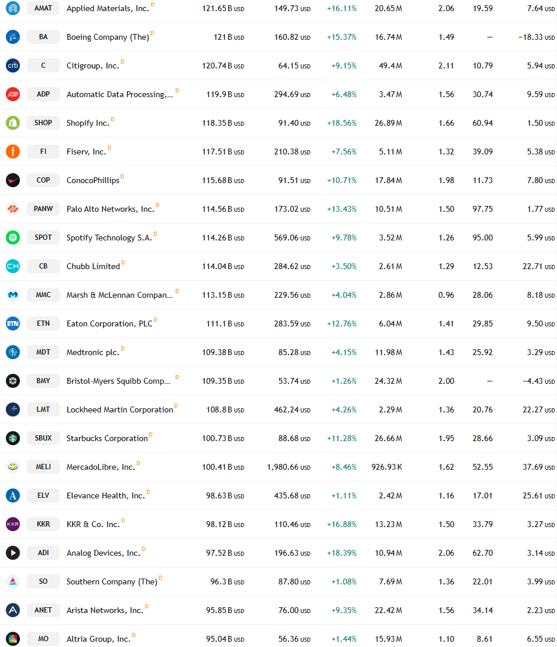This screenshot has height=647, width=557.
Task: Click the Shopify logo icon
Action: click(13, 123)
